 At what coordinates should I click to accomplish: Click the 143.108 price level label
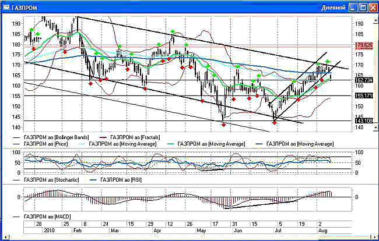(x=364, y=120)
